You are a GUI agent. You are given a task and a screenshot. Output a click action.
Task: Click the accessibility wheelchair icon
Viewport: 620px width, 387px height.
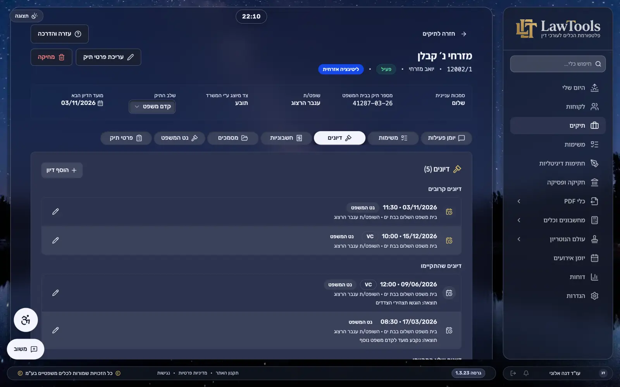[26, 320]
